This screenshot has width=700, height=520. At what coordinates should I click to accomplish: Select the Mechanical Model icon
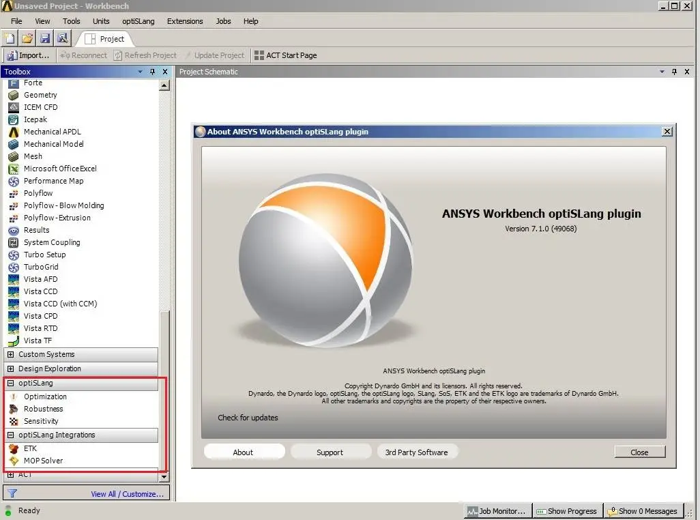pos(14,144)
